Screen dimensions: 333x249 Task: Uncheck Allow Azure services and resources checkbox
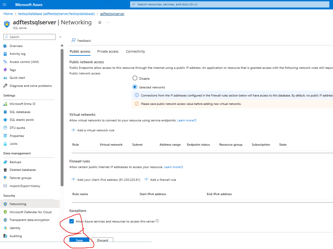72,221
